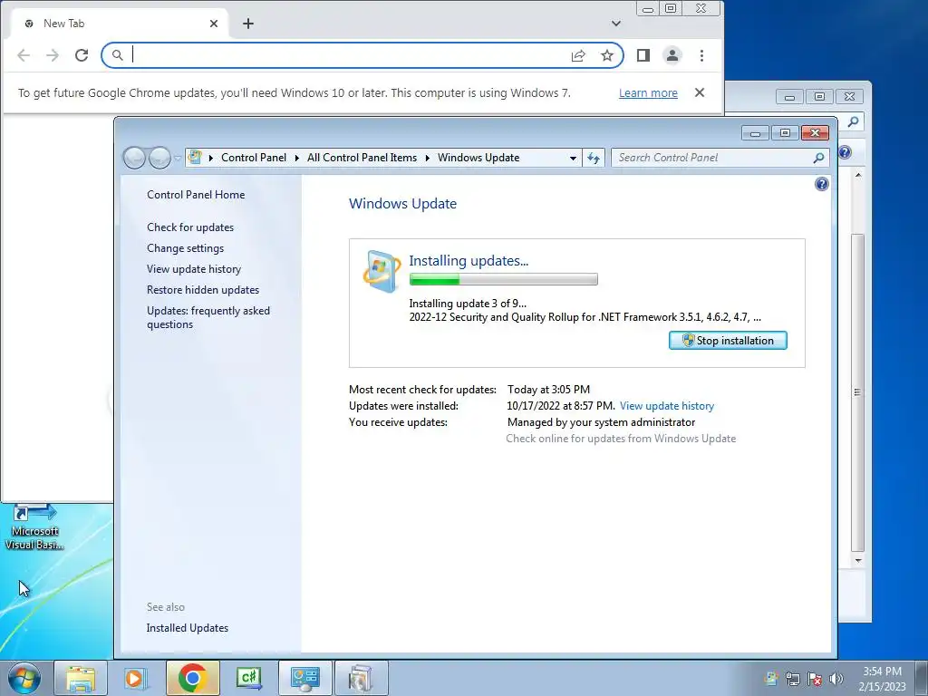This screenshot has height=696, width=928.
Task: Open Control Panel Home
Action: point(196,195)
